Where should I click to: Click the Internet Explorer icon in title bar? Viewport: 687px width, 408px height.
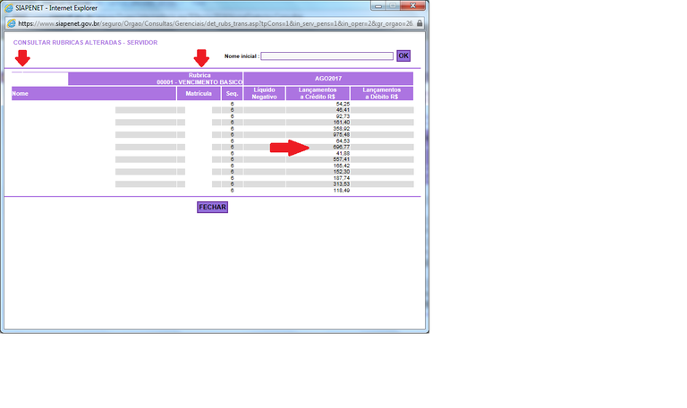coord(9,7)
